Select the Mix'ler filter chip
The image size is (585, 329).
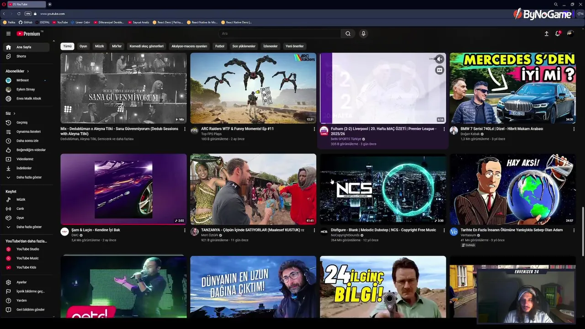117,46
